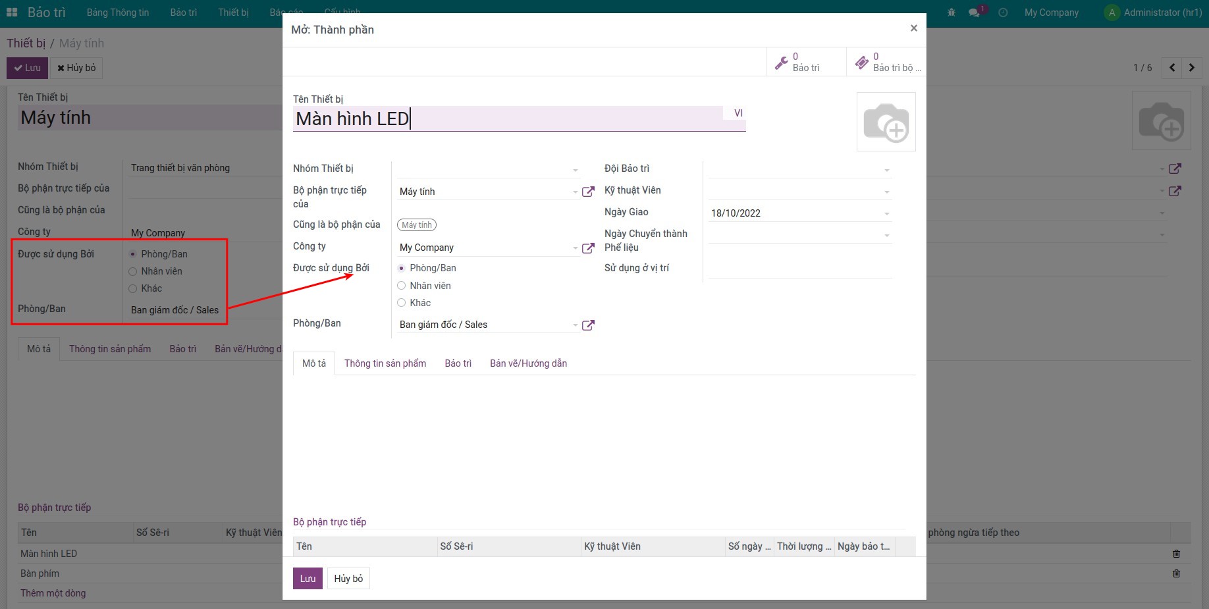Image resolution: width=1209 pixels, height=609 pixels.
Task: Click the Lưu button at dialog bottom
Action: 308,579
